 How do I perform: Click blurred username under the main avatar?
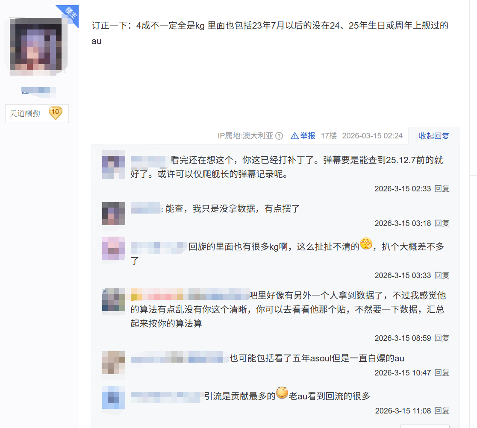click(38, 91)
